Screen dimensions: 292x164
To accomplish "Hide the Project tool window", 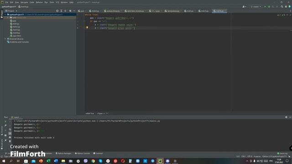I will coord(74,11).
